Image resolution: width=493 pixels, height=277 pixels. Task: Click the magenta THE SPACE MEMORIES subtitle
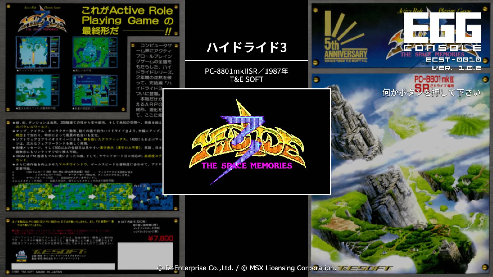click(x=247, y=166)
